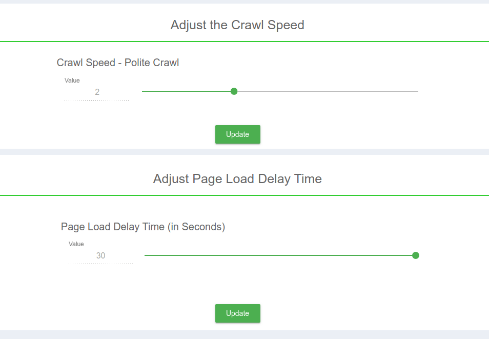Click the Value label above crawl speed input
The width and height of the screenshot is (489, 339).
(x=72, y=80)
